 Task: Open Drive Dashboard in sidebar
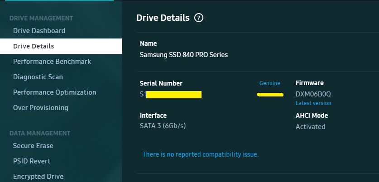(39, 31)
